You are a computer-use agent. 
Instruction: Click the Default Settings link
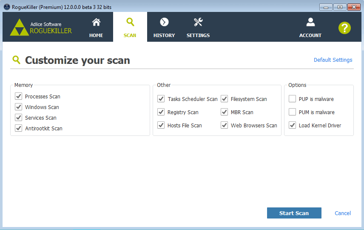tap(333, 60)
